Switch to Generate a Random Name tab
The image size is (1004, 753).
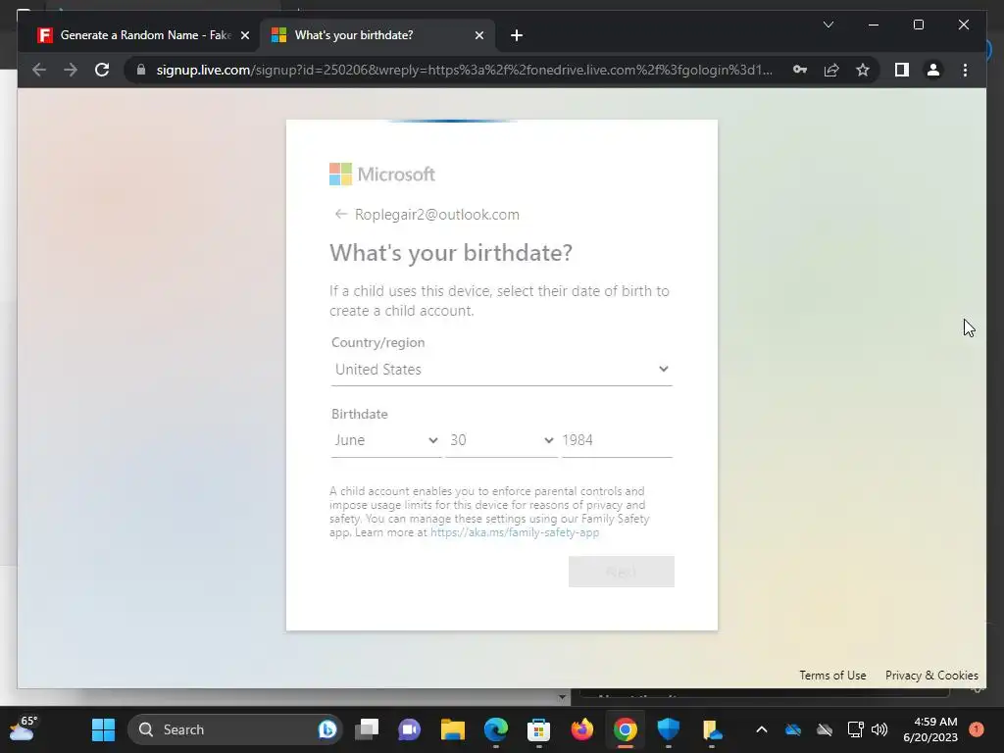(x=144, y=35)
